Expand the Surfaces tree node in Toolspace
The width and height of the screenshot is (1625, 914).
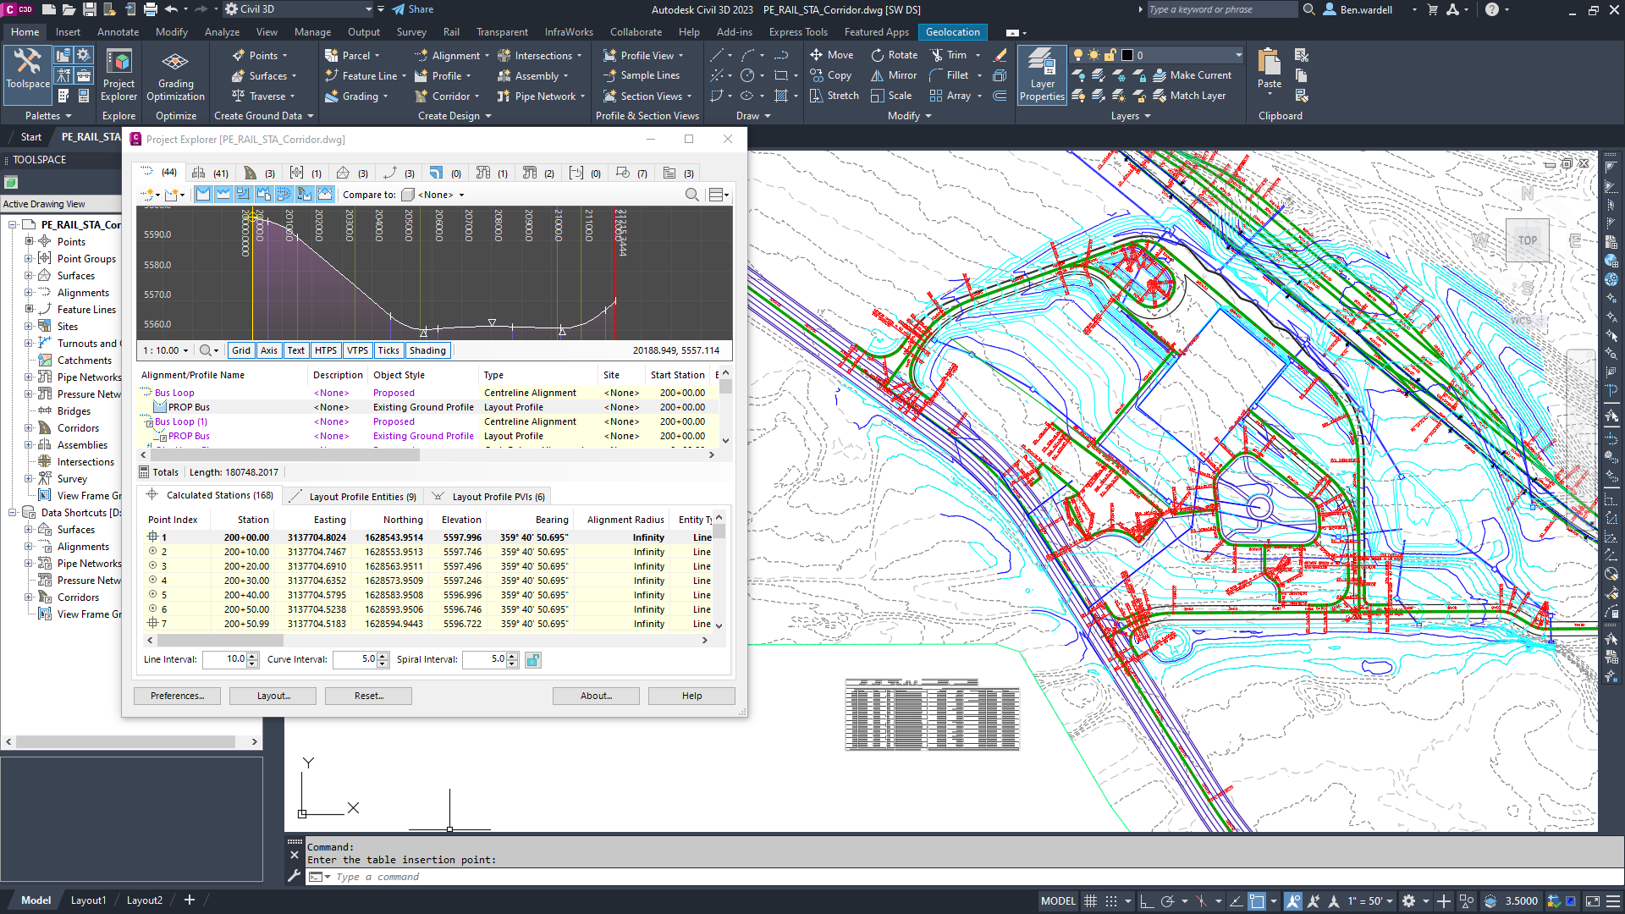pos(29,276)
